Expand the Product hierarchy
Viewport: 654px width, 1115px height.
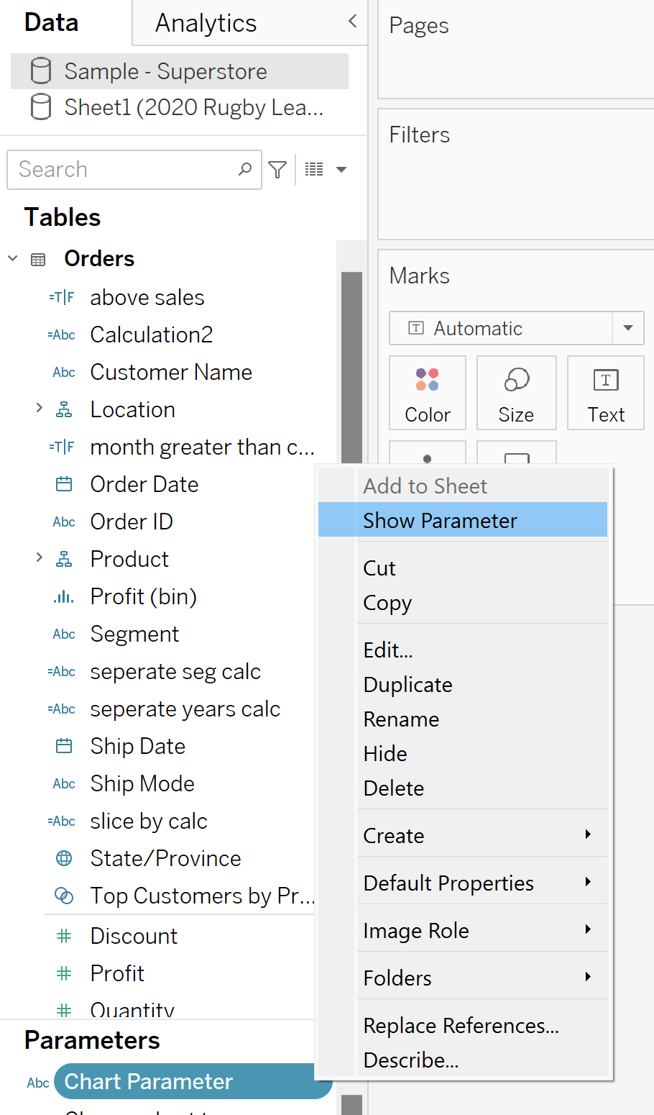pos(40,558)
